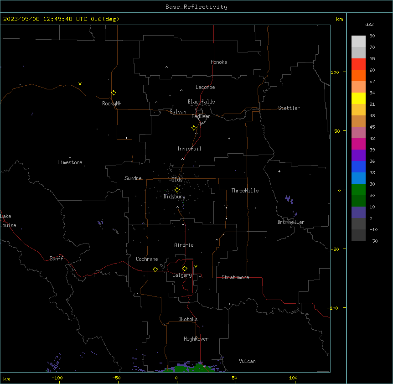Click the Drumheller town label
Viewport: 393px width, 384px height.
click(x=291, y=222)
